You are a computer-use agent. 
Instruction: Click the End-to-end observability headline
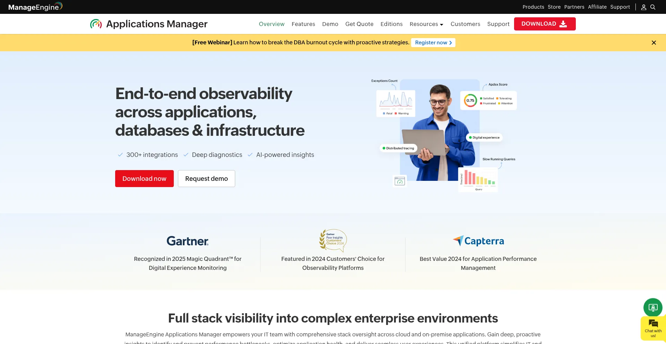pos(210,112)
